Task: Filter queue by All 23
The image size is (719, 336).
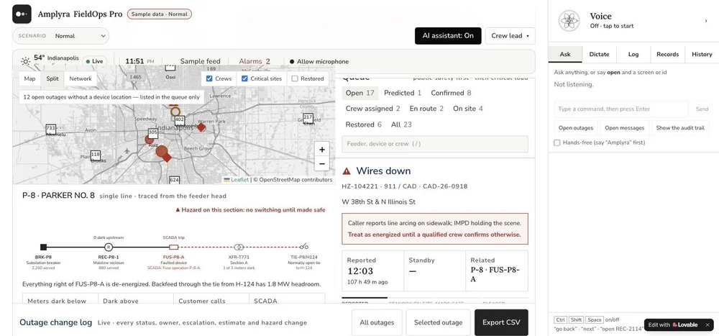Action: point(401,124)
